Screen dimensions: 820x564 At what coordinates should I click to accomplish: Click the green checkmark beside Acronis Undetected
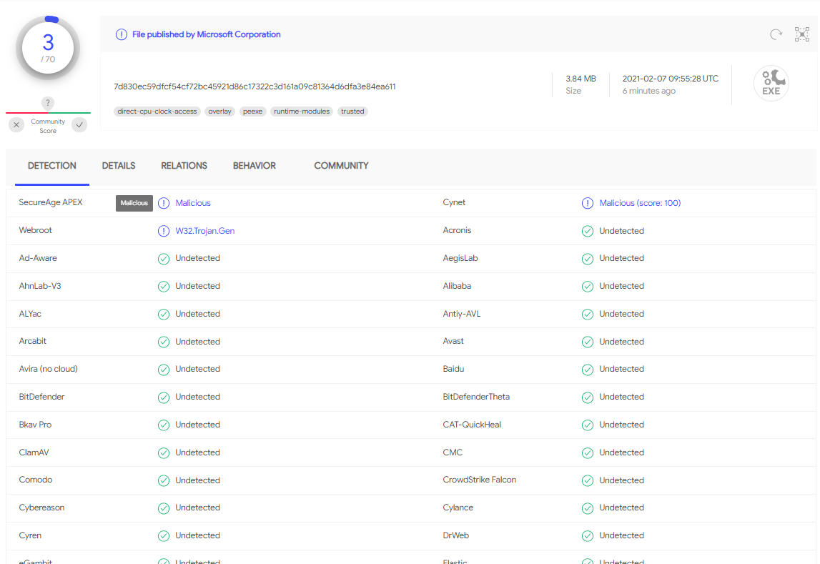[x=587, y=231]
